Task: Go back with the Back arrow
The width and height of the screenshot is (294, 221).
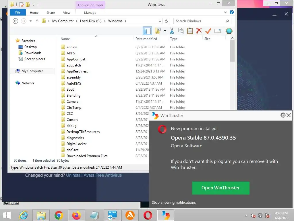Action: [16, 21]
